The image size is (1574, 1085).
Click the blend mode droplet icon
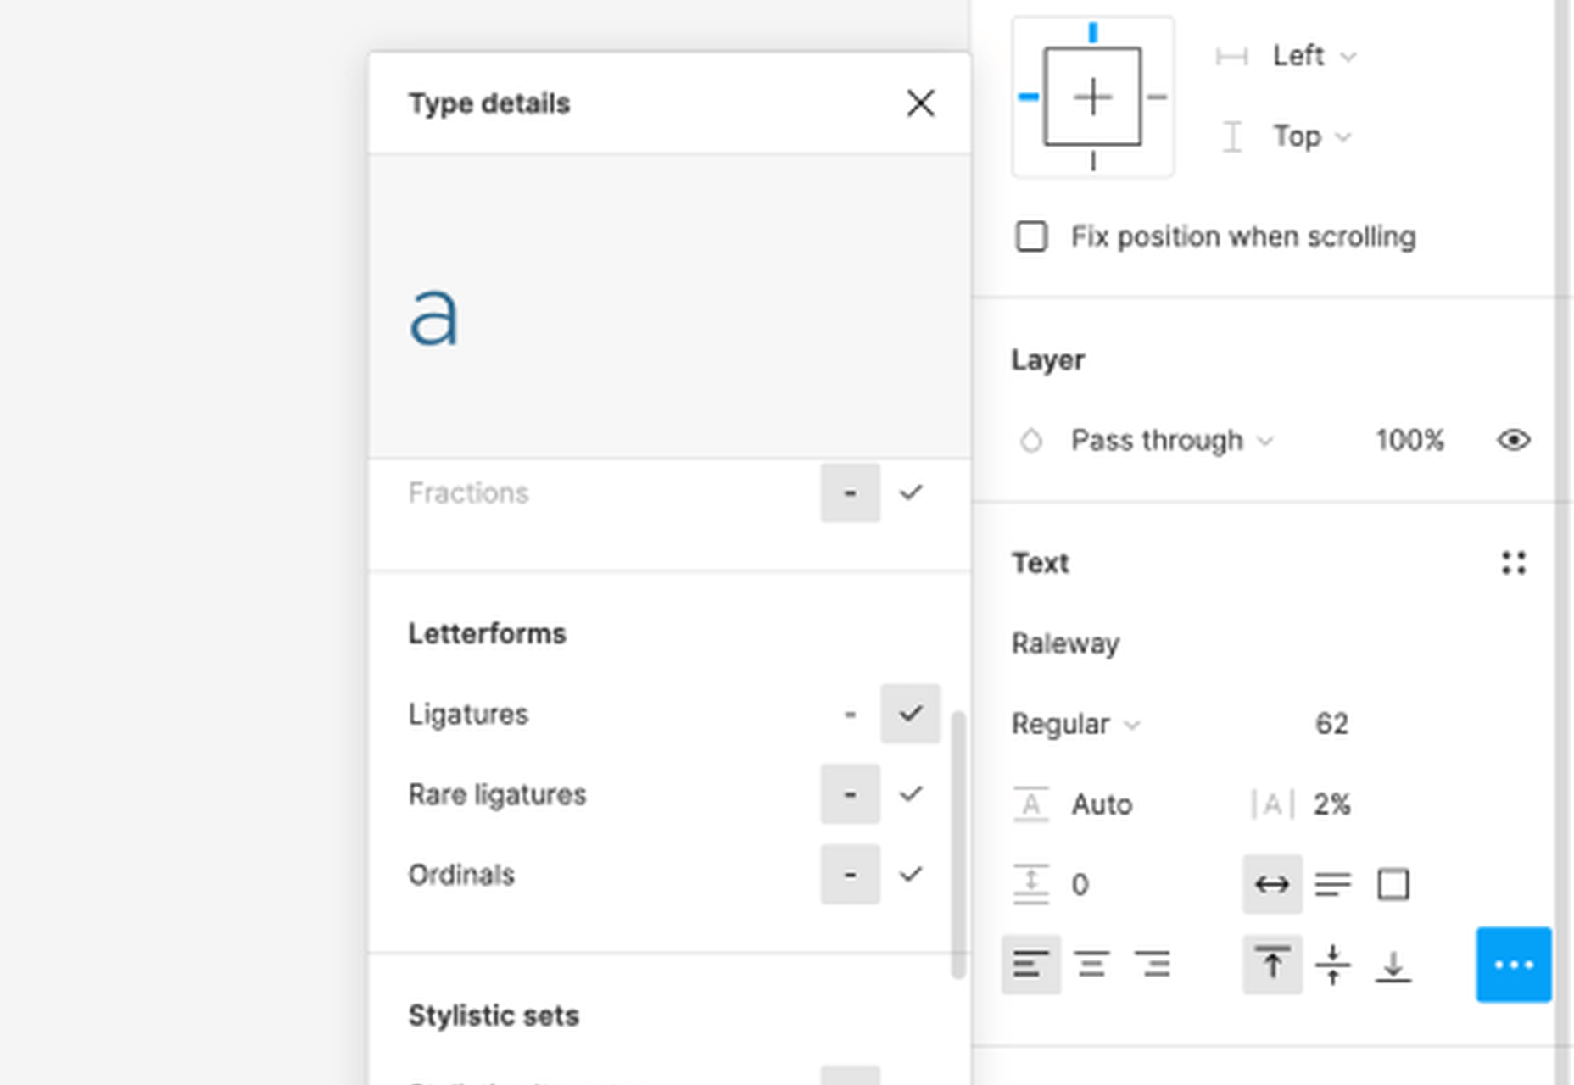(x=1031, y=440)
